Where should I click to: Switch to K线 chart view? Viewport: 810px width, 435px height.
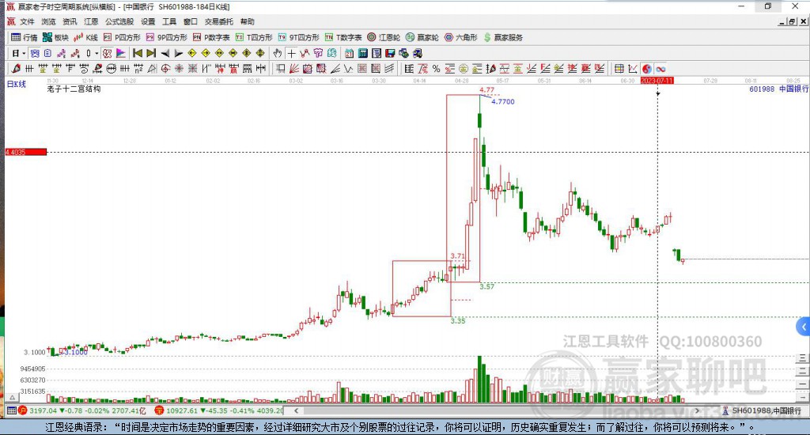click(x=85, y=37)
